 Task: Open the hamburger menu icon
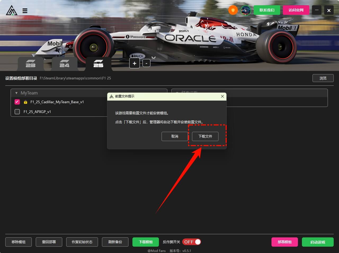tap(25, 11)
